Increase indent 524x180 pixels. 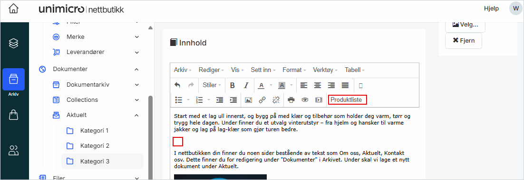point(233,99)
